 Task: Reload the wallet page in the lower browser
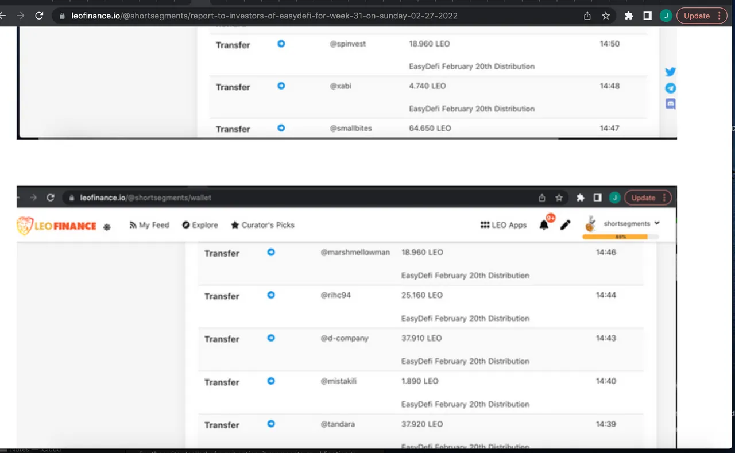51,198
